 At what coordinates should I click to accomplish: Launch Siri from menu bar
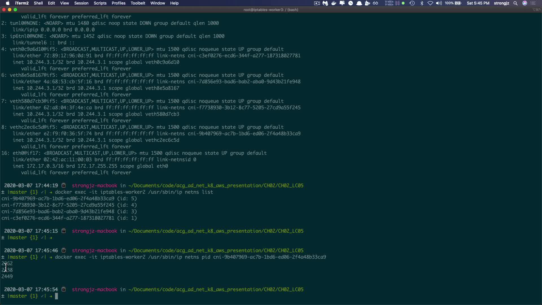(x=525, y=3)
